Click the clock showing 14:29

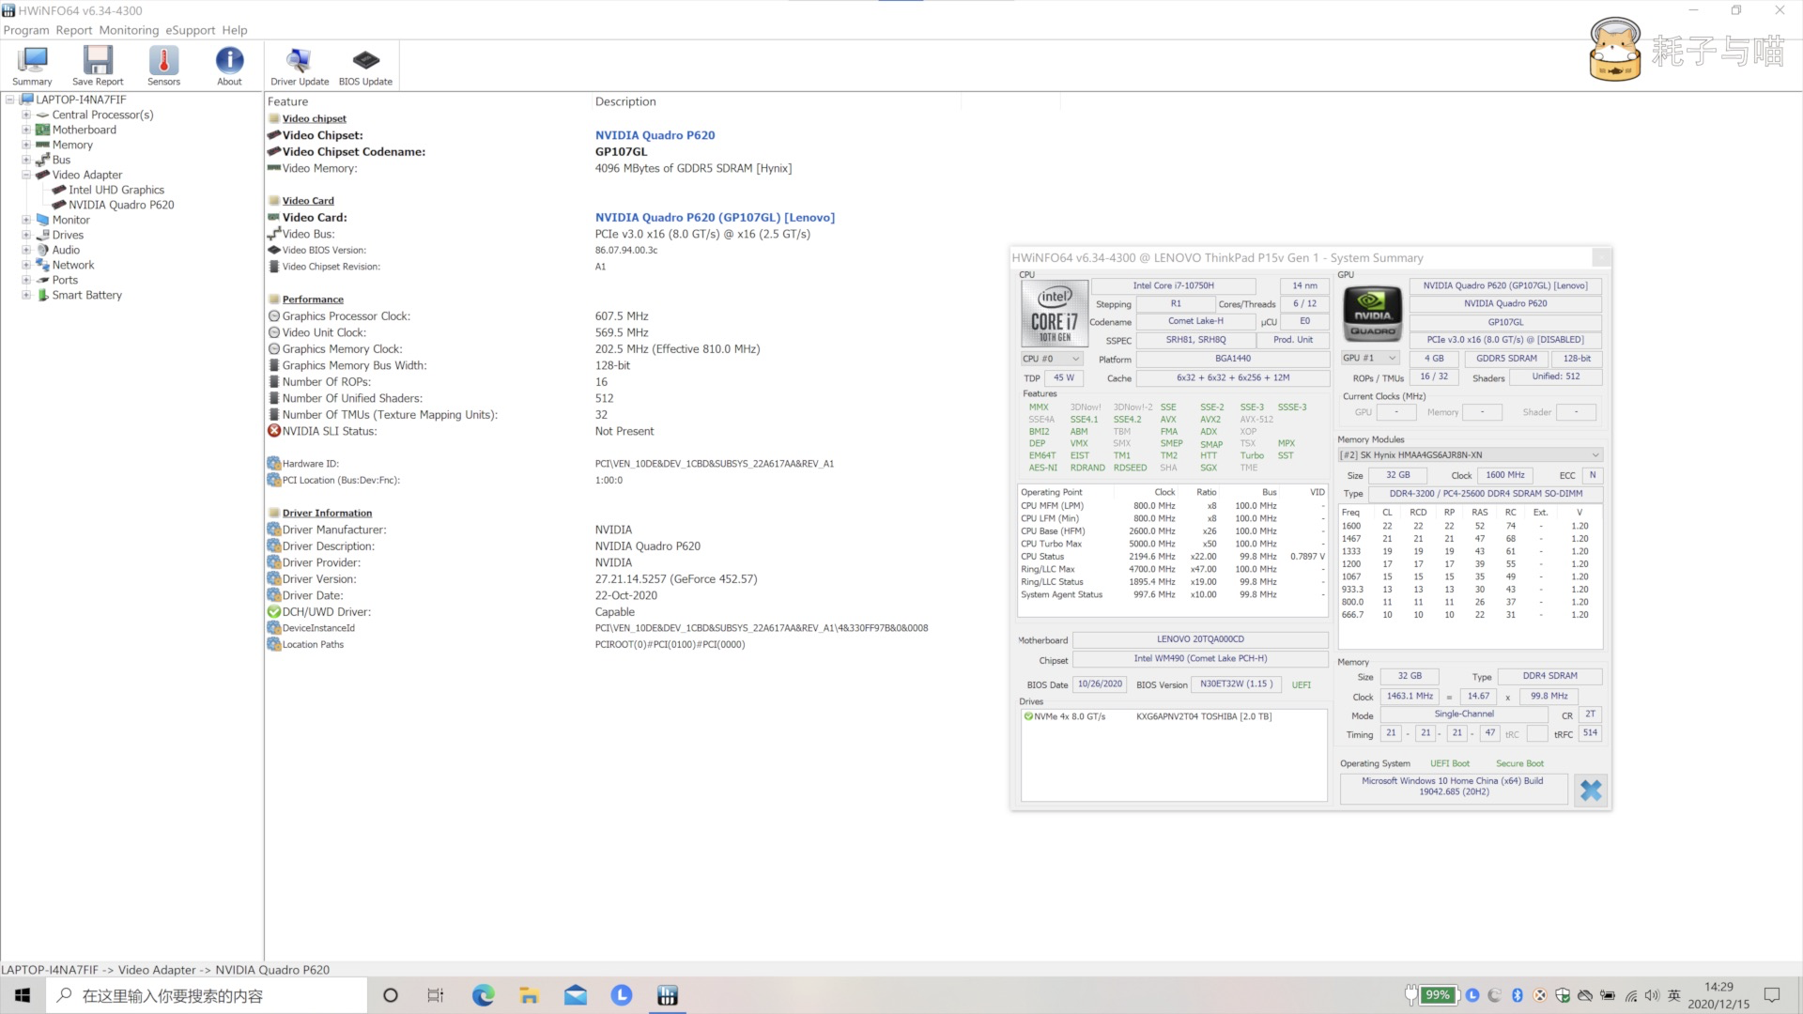point(1718,987)
